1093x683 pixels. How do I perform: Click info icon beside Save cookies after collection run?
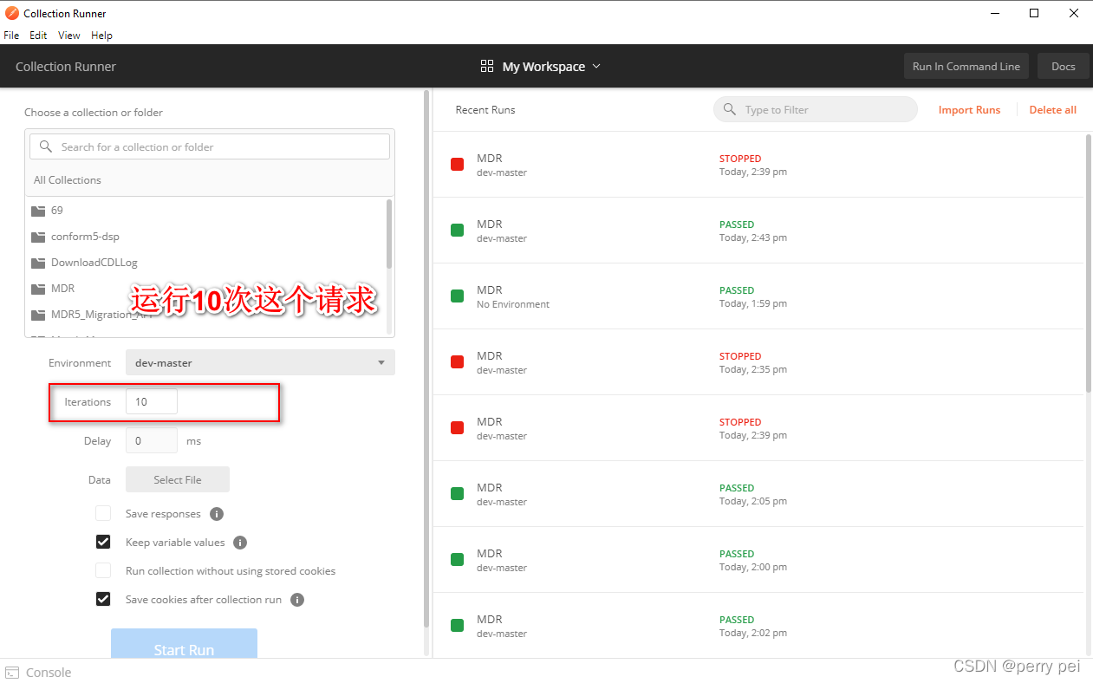coord(297,600)
